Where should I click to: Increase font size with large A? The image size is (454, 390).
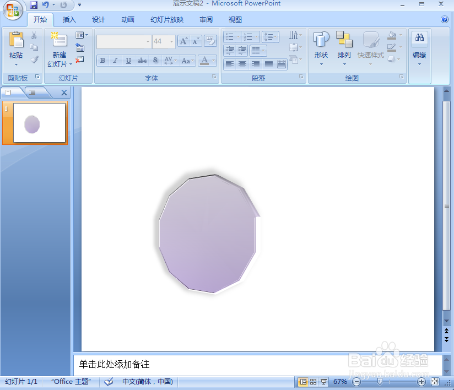183,41
